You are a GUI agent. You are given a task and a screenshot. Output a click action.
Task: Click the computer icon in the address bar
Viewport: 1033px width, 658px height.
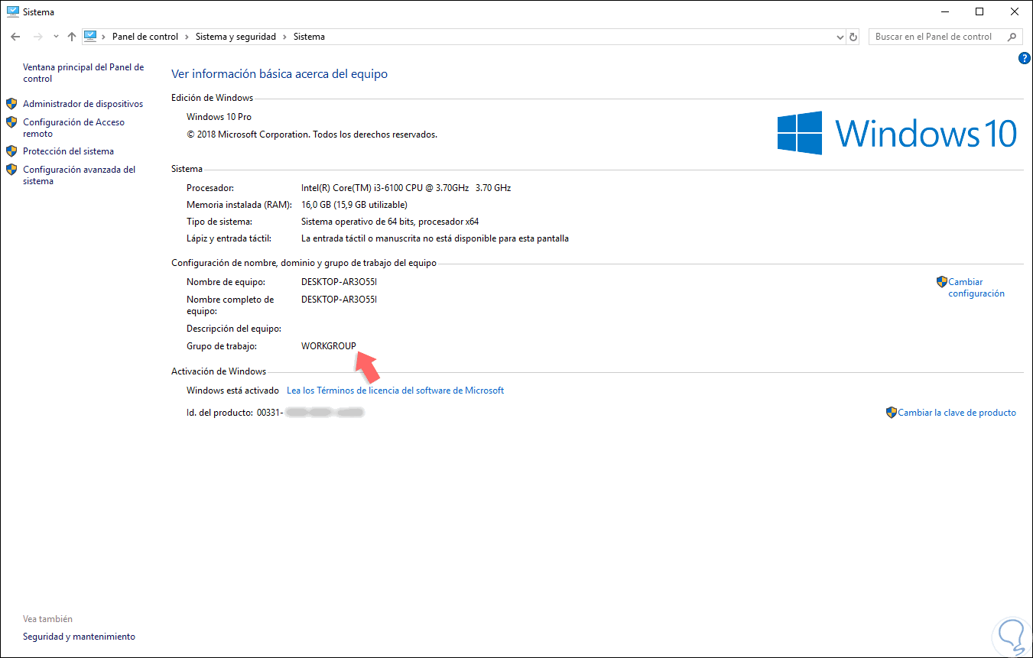coord(91,36)
